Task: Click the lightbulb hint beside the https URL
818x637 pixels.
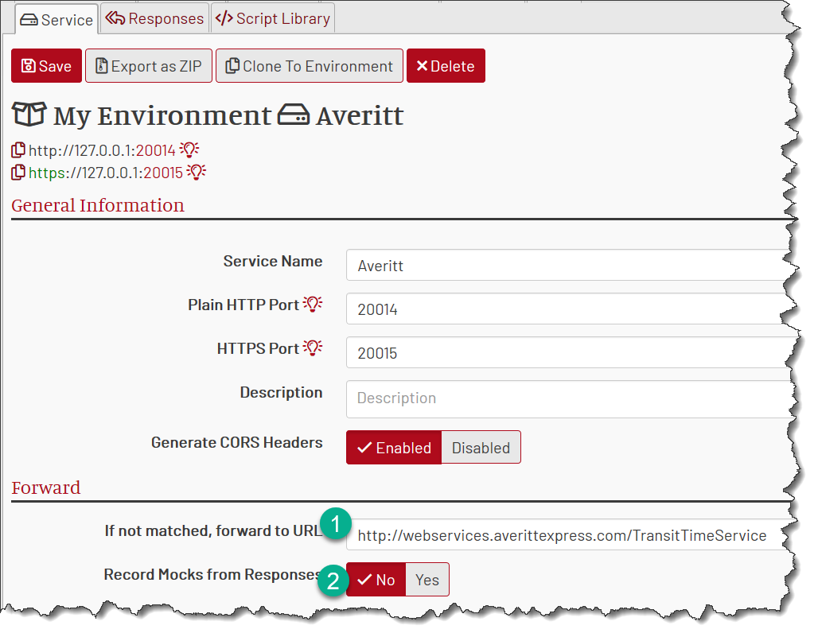Action: click(x=197, y=172)
